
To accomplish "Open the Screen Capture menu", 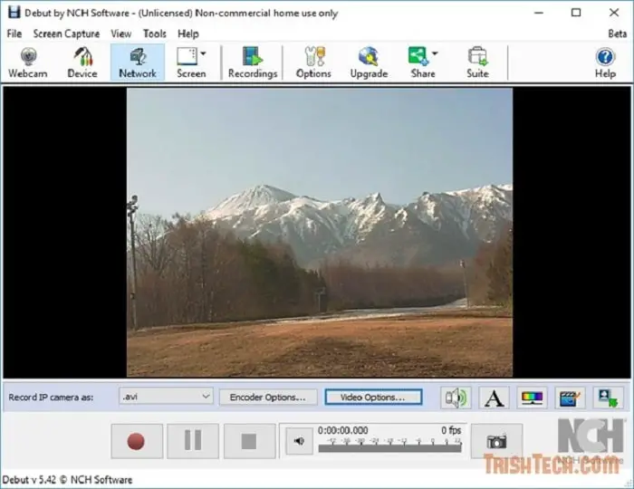I will tap(66, 34).
